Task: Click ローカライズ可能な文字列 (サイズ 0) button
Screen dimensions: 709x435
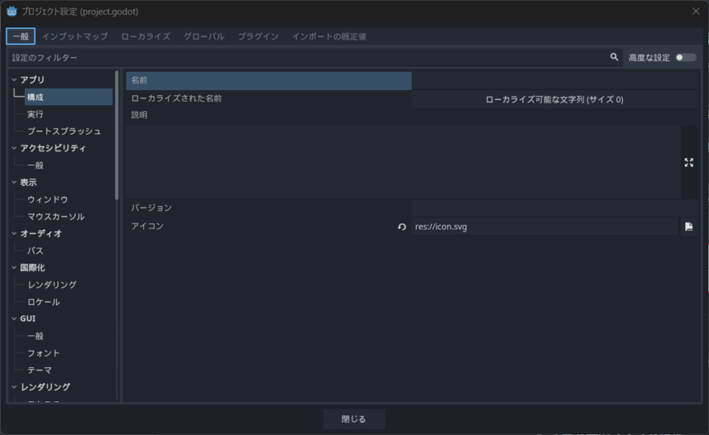Action: [554, 100]
